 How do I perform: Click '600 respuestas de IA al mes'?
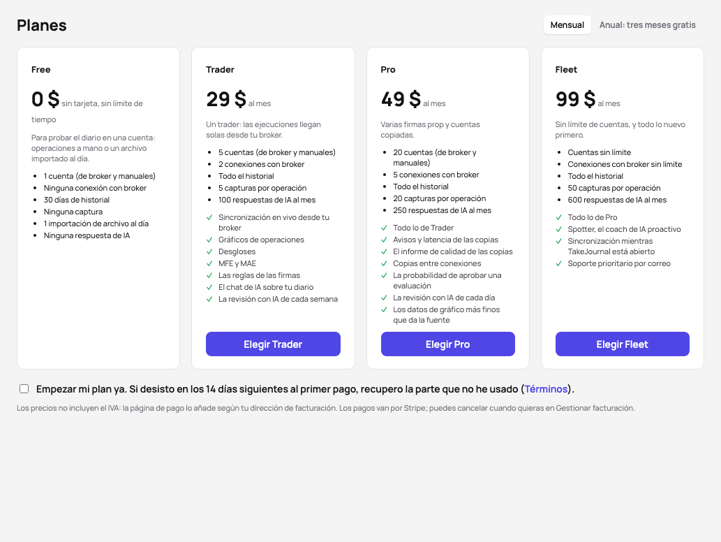tap(617, 200)
